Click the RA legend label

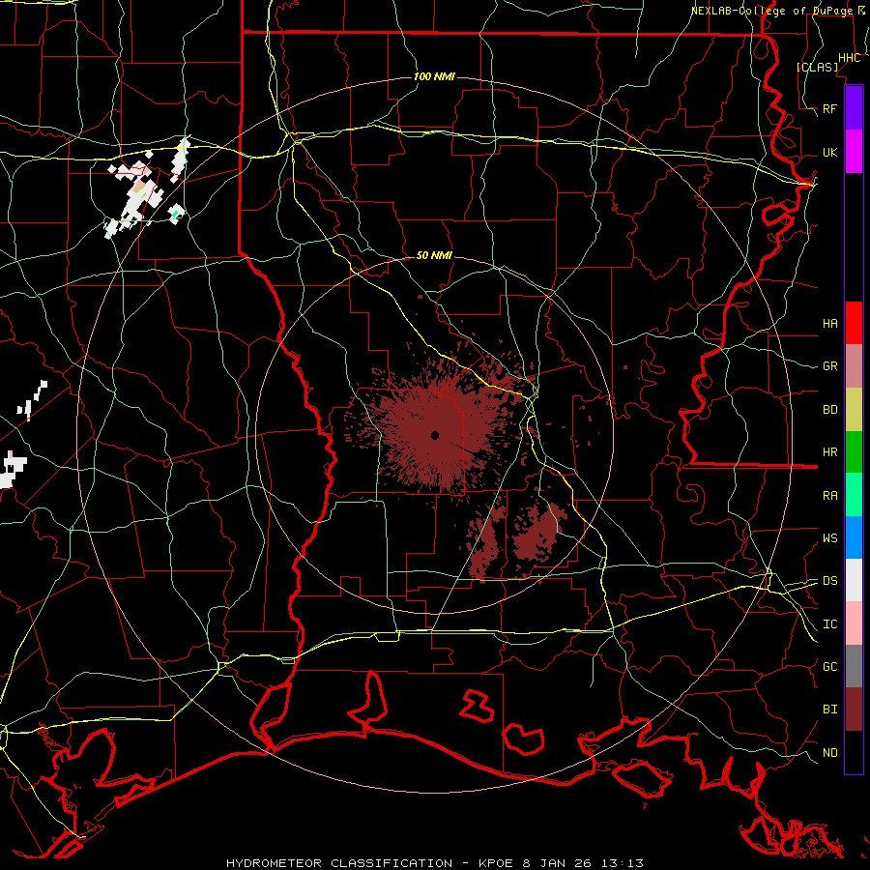click(x=829, y=495)
